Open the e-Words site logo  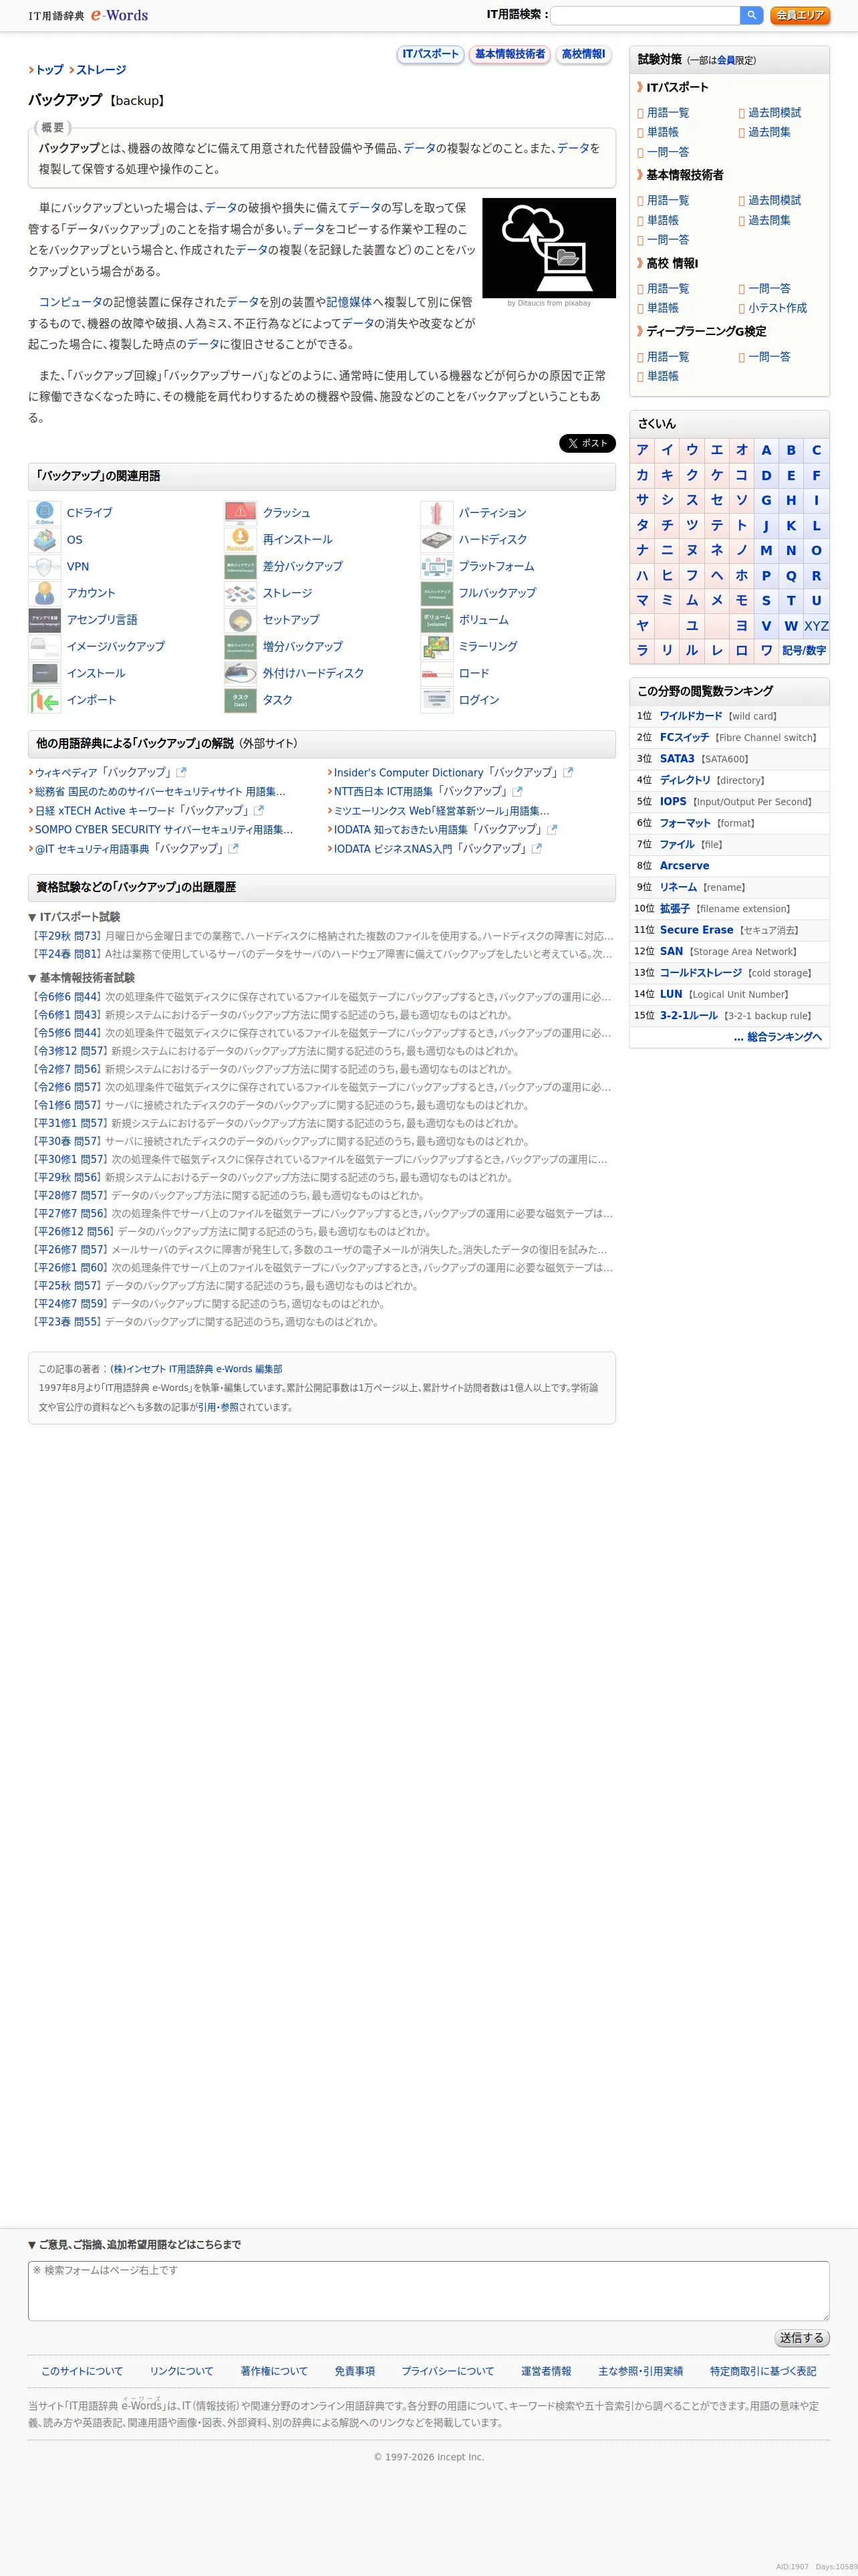pyautogui.click(x=88, y=15)
